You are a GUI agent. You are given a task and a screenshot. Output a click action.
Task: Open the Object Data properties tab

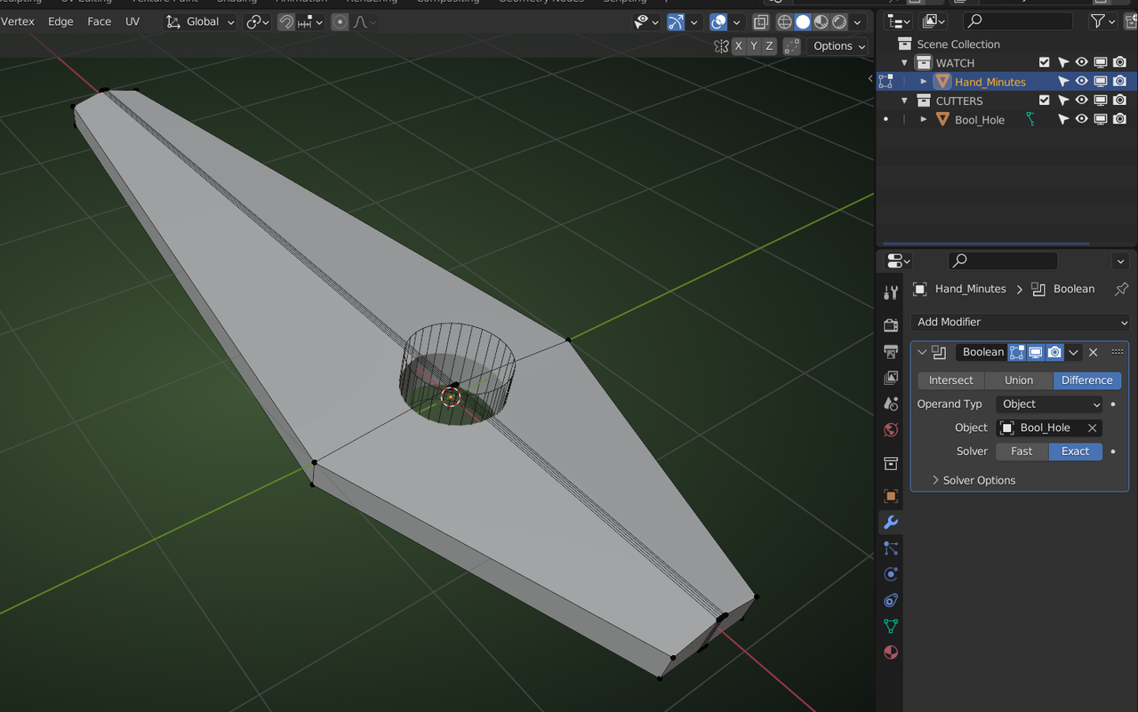[x=891, y=627]
